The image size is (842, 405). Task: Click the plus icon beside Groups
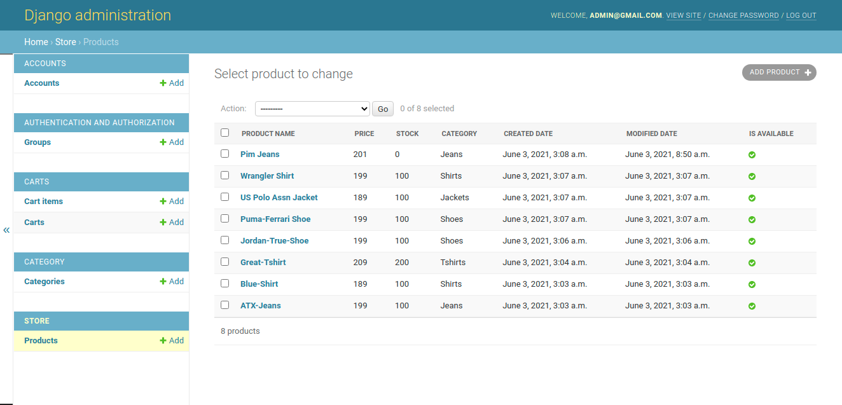coord(163,142)
